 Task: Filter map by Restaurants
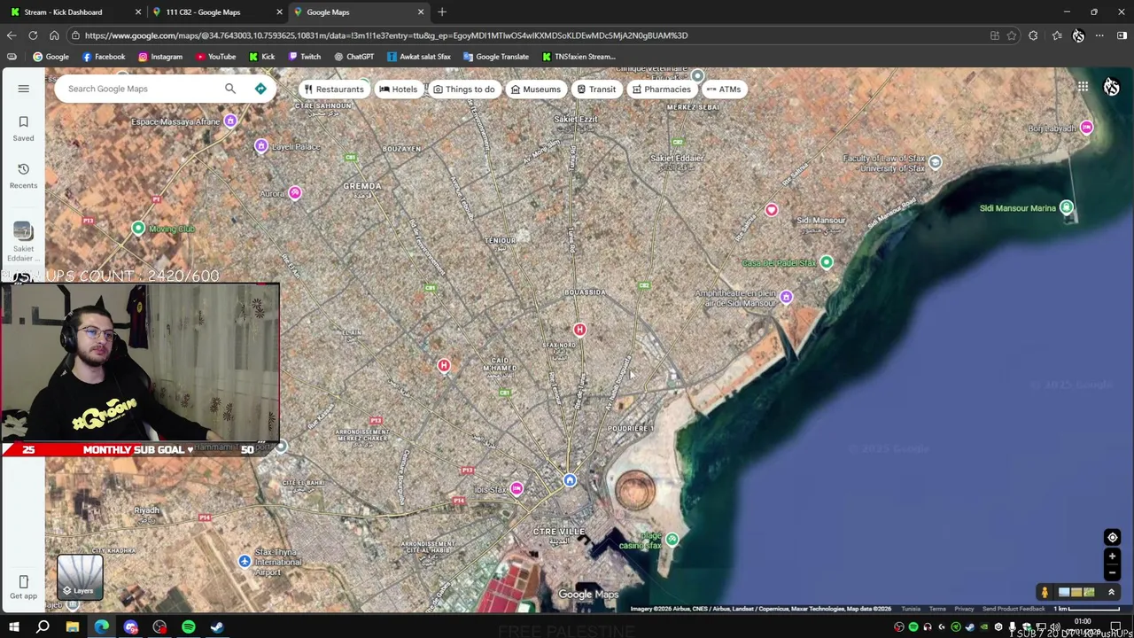tap(333, 89)
